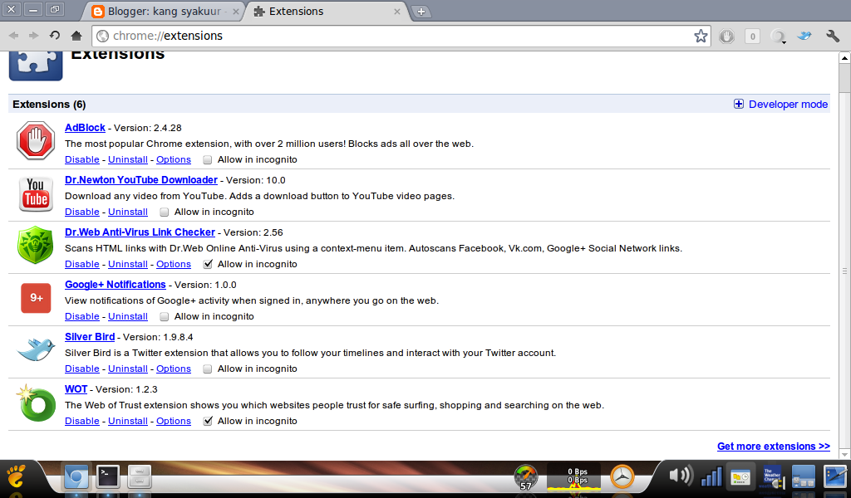This screenshot has width=851, height=498.
Task: Click the Dr.Web green shield icon
Action: [x=35, y=245]
